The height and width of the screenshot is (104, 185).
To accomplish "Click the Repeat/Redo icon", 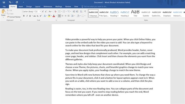I will [x=17, y=2].
